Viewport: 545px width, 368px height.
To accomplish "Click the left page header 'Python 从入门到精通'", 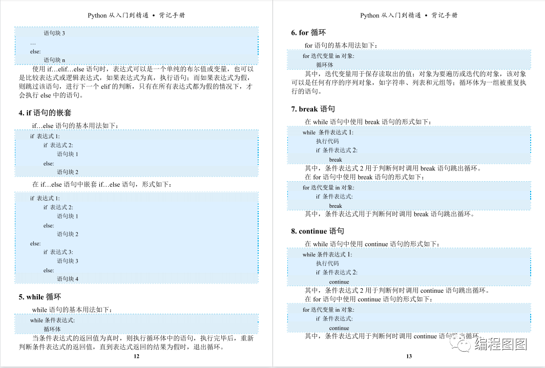I will (118, 15).
